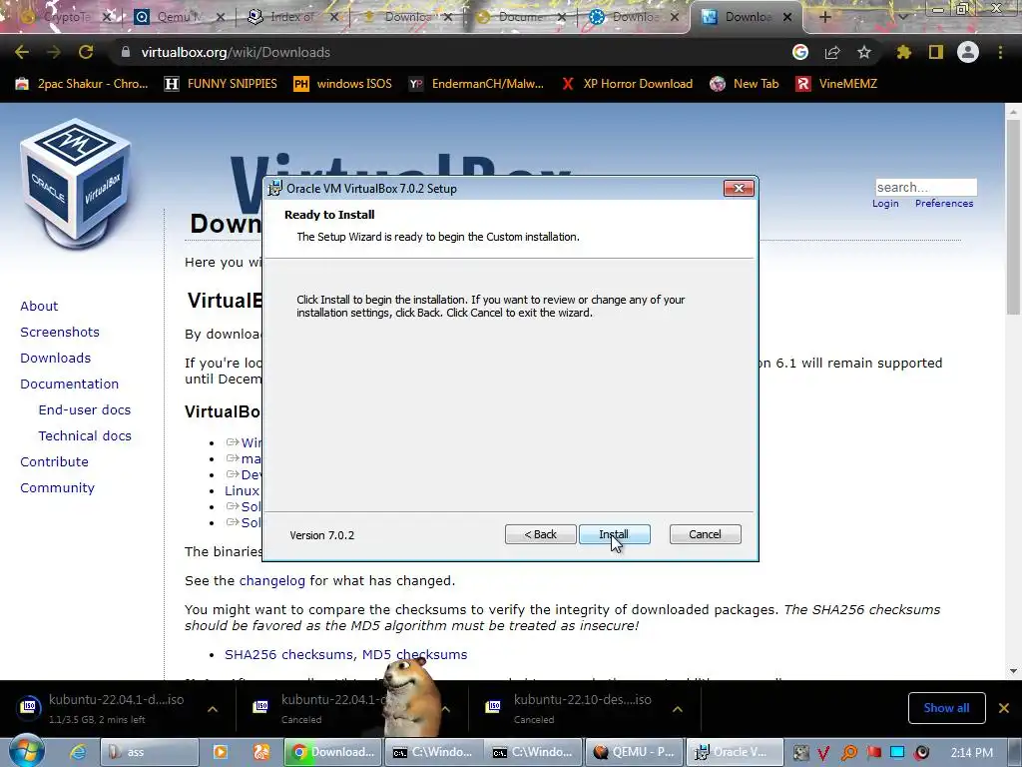Switch to the Docume browser tab
The image size is (1022, 767).
pyautogui.click(x=519, y=17)
